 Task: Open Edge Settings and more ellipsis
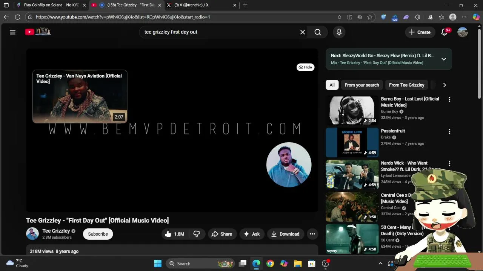[x=464, y=17]
